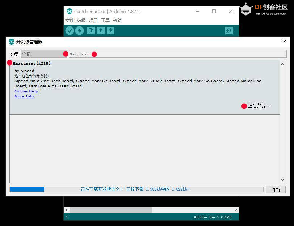This screenshot has width=294, height=226.
Task: Click the New sketch icon in Arduino toolbar
Action: 91,30
